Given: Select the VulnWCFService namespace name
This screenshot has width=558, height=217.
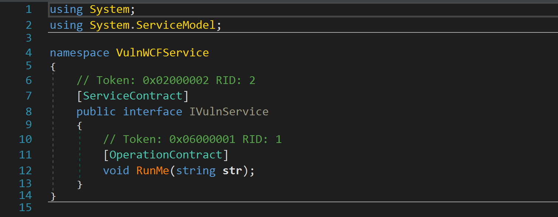Looking at the screenshot, I should (163, 53).
